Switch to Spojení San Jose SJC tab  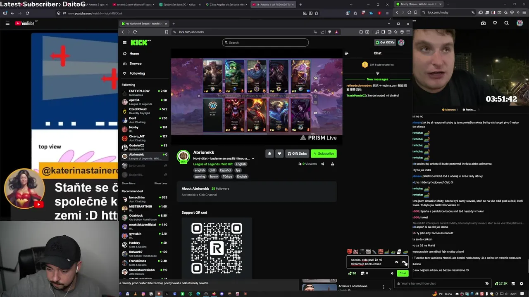point(180,5)
